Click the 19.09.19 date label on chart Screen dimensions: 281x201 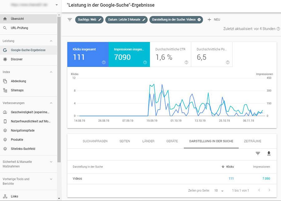coord(152,121)
